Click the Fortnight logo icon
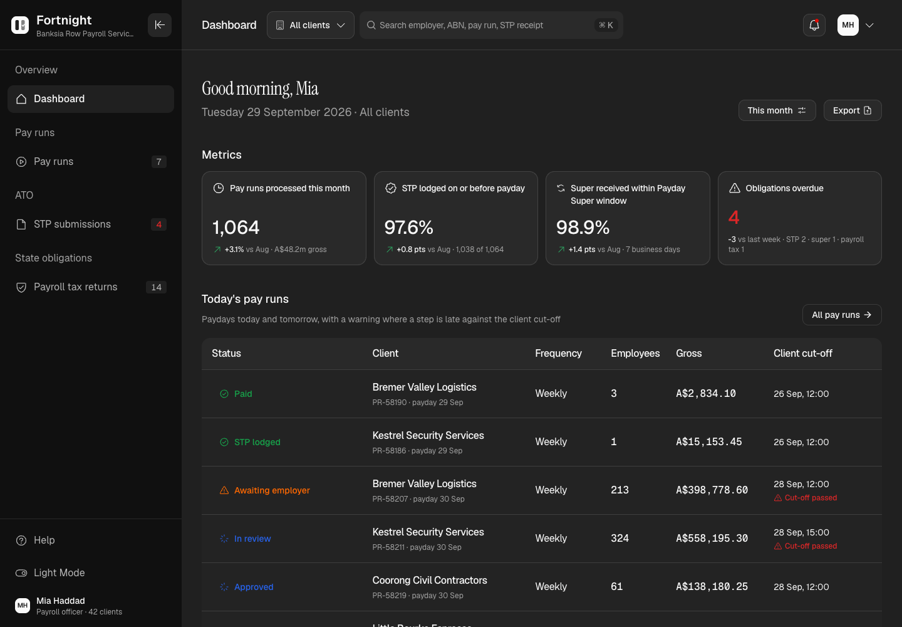 point(20,25)
